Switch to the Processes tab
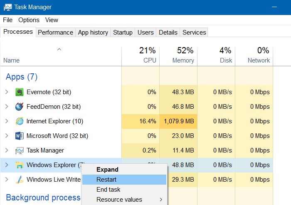The width and height of the screenshot is (291, 205). 18,32
